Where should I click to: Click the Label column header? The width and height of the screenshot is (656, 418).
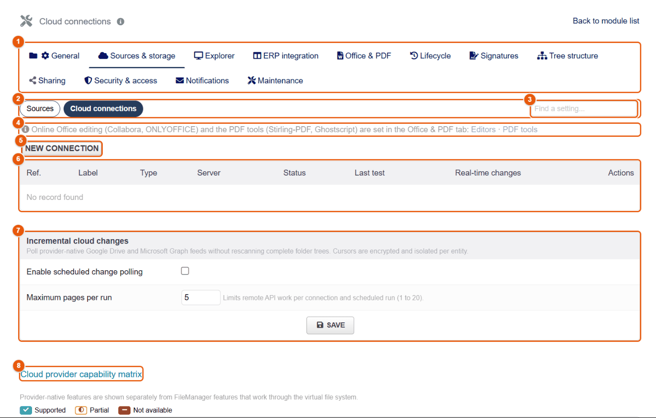[x=88, y=173]
